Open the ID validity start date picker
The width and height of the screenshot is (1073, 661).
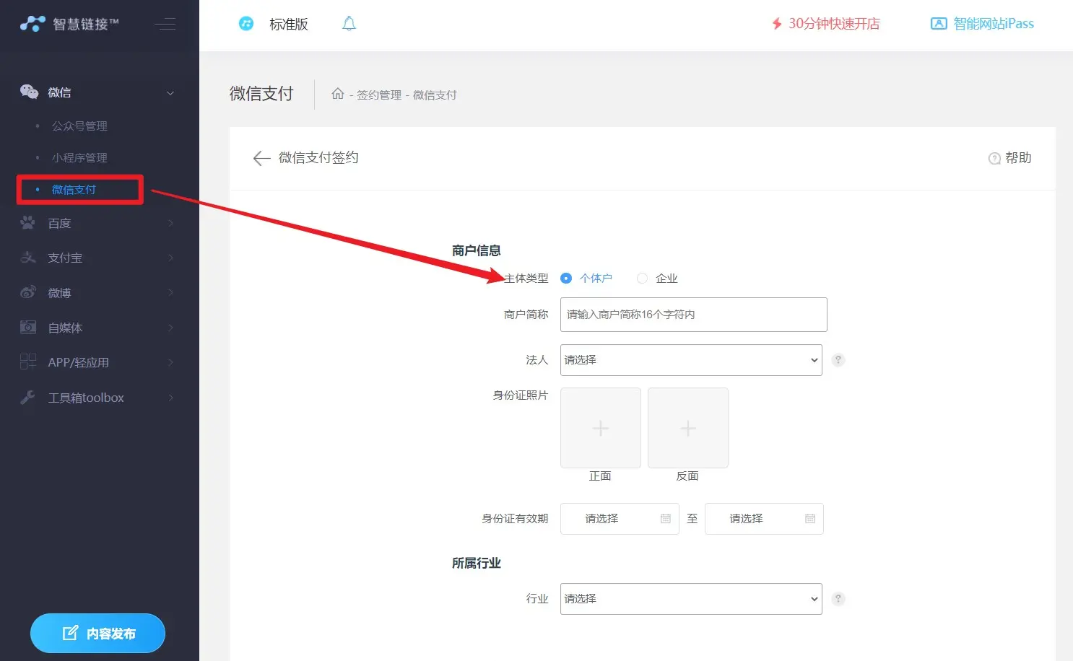coord(619,519)
